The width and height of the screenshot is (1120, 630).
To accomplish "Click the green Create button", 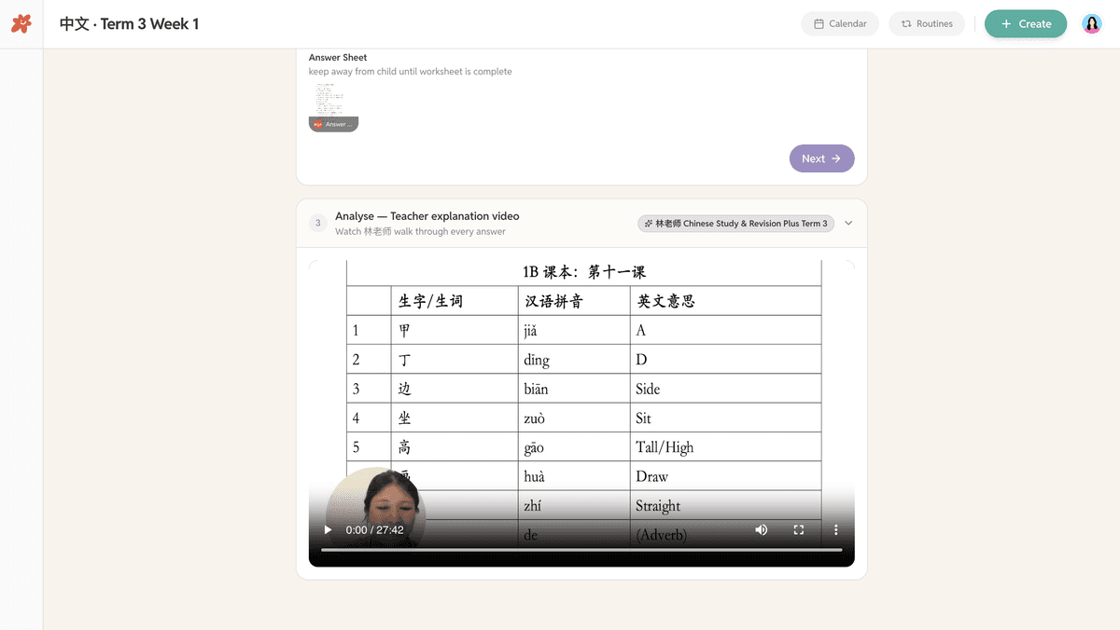I will 1026,24.
